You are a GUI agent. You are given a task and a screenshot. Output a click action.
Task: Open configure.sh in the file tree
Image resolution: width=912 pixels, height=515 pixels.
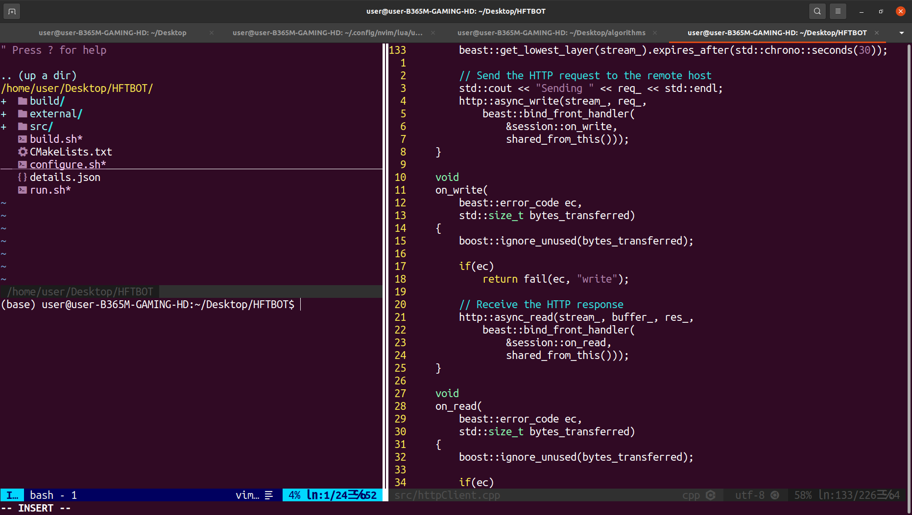click(x=68, y=164)
